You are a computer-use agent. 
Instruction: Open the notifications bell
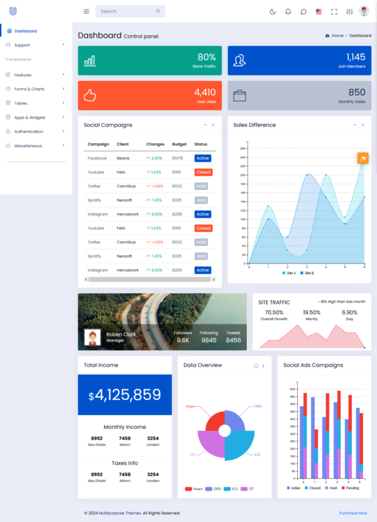pyautogui.click(x=288, y=12)
